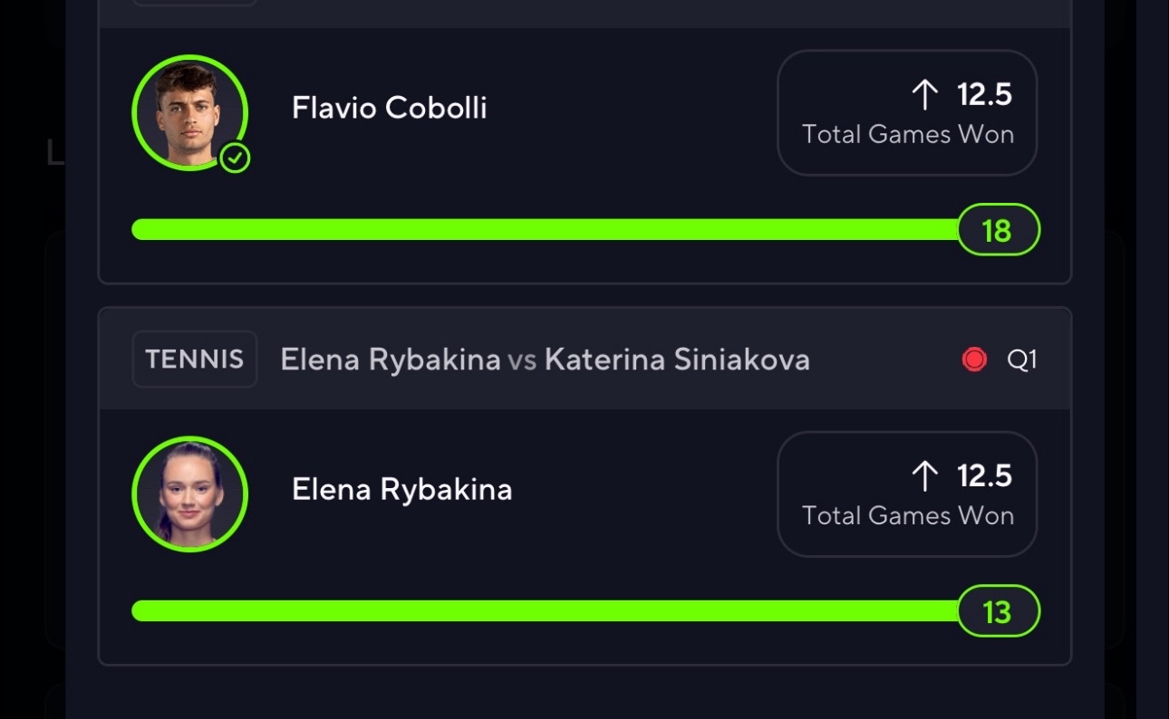Click the 12.5 value in Cobolli's stat box
The height and width of the screenshot is (719, 1169).
[x=984, y=94]
